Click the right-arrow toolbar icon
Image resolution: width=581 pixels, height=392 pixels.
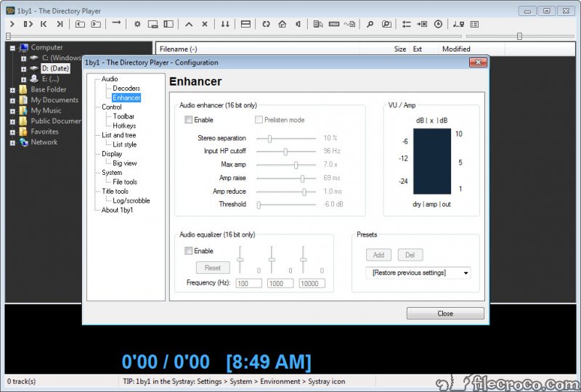point(116,23)
